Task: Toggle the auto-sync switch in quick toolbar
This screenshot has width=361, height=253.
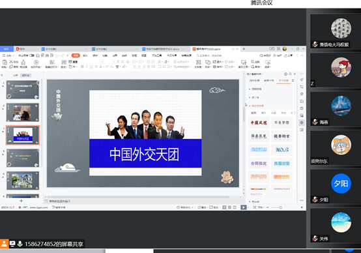Action: (32, 55)
